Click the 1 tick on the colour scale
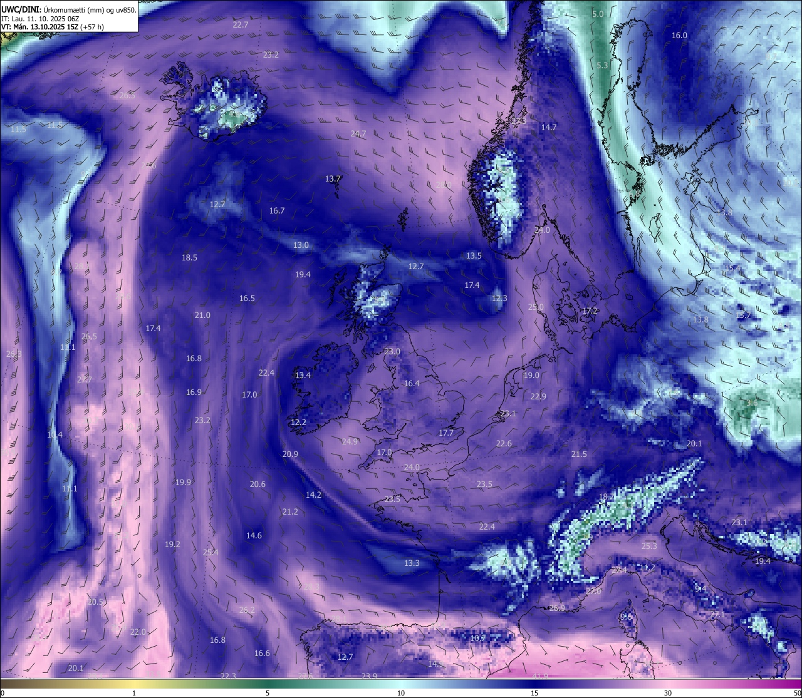This screenshot has width=802, height=698. (x=134, y=693)
